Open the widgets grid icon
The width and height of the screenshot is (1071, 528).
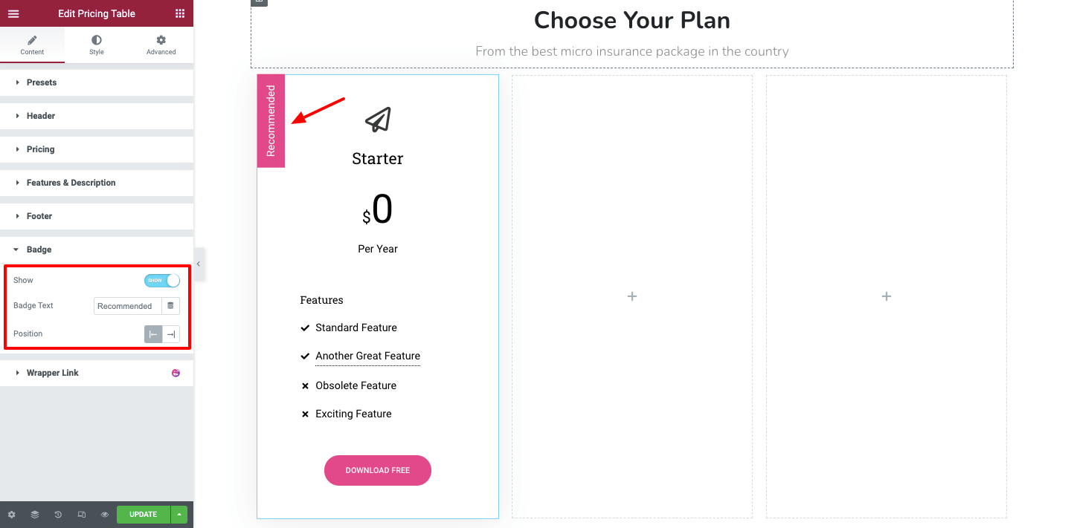(x=180, y=13)
